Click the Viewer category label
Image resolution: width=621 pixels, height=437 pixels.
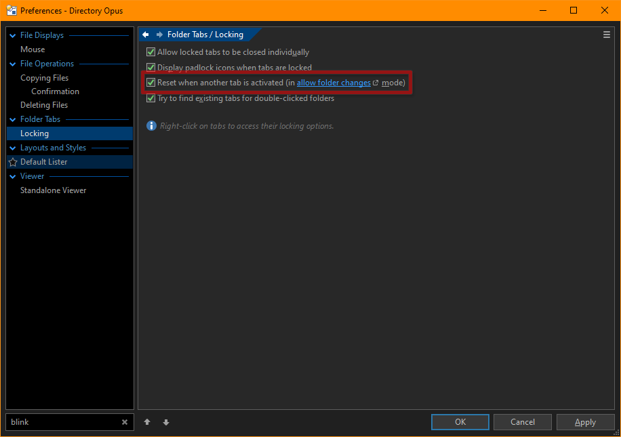32,176
